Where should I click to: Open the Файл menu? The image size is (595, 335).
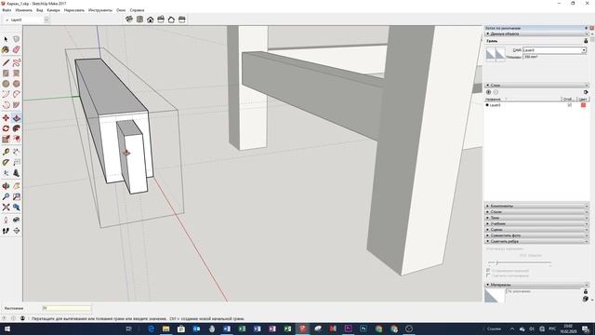[x=7, y=10]
